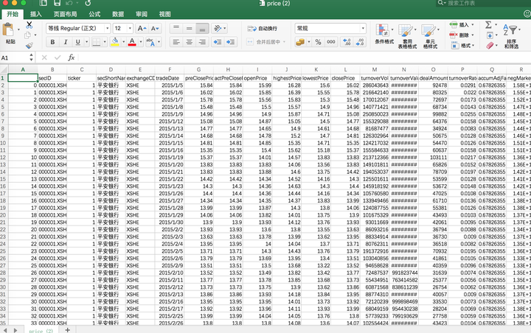Open Conditional Formatting (条件格式)

coord(384,34)
